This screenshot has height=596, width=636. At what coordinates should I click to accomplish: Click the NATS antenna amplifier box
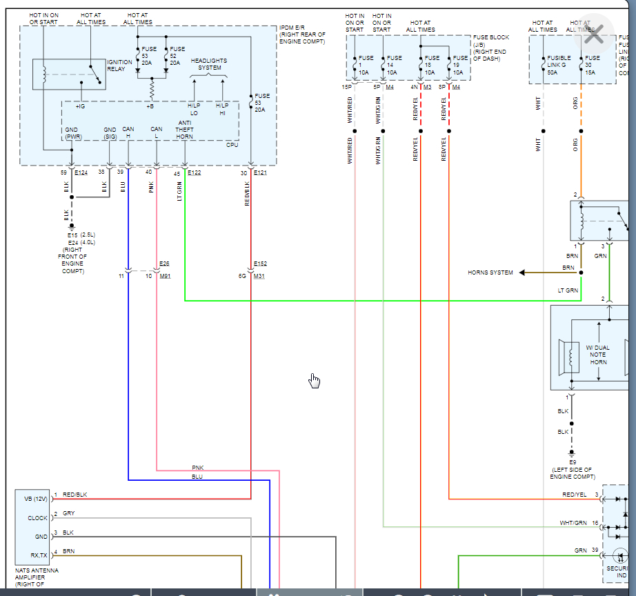coord(32,527)
